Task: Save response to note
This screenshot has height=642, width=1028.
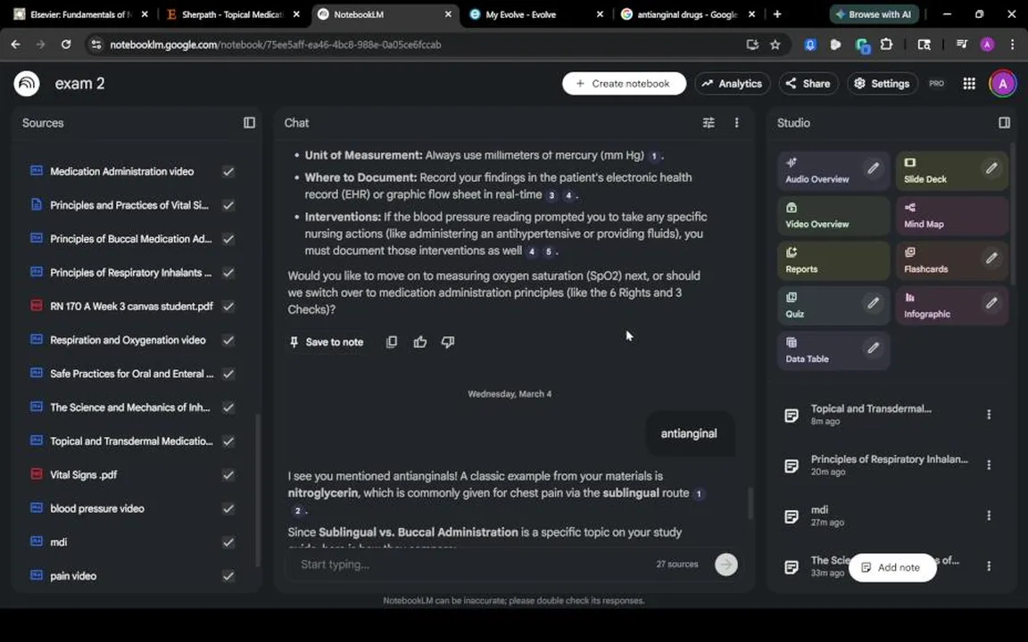Action: (x=327, y=342)
